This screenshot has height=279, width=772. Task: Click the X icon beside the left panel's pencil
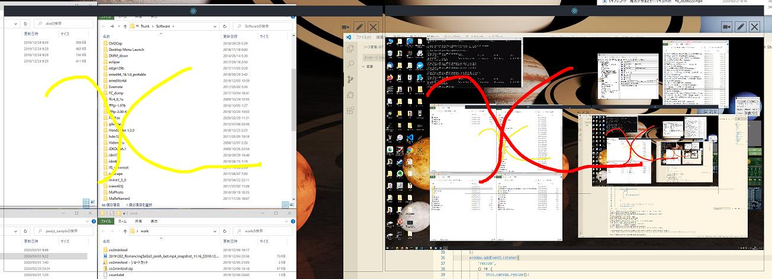tap(373, 27)
